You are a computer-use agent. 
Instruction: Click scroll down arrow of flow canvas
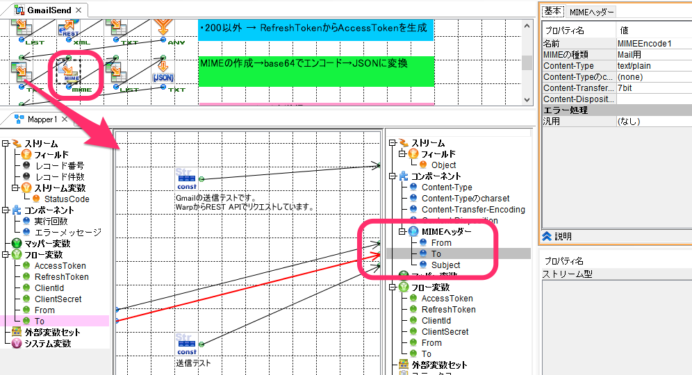[x=527, y=99]
